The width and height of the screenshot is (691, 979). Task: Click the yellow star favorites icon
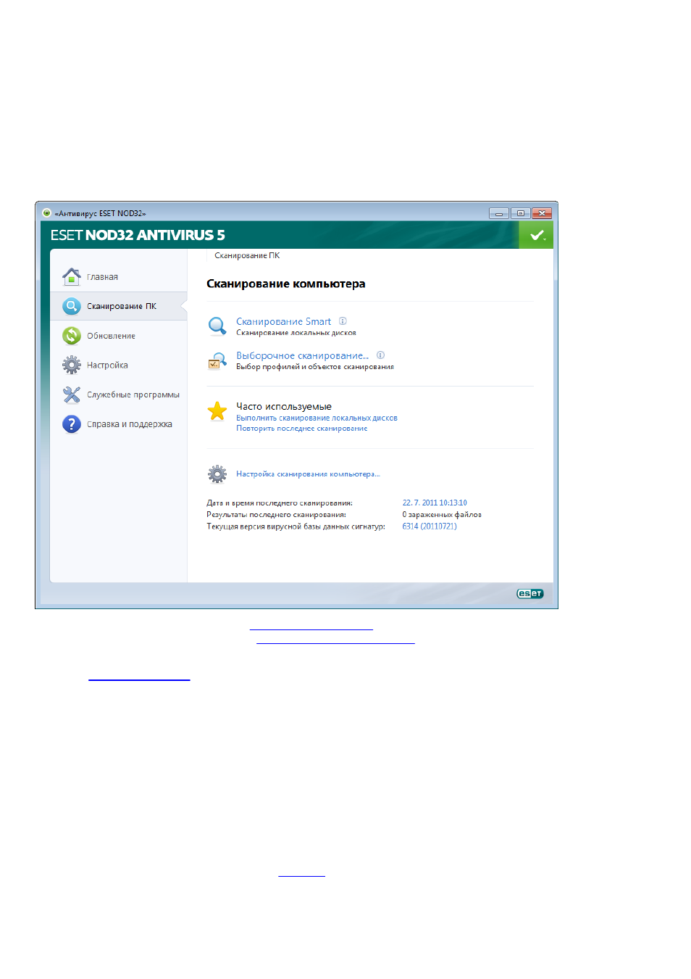click(217, 411)
